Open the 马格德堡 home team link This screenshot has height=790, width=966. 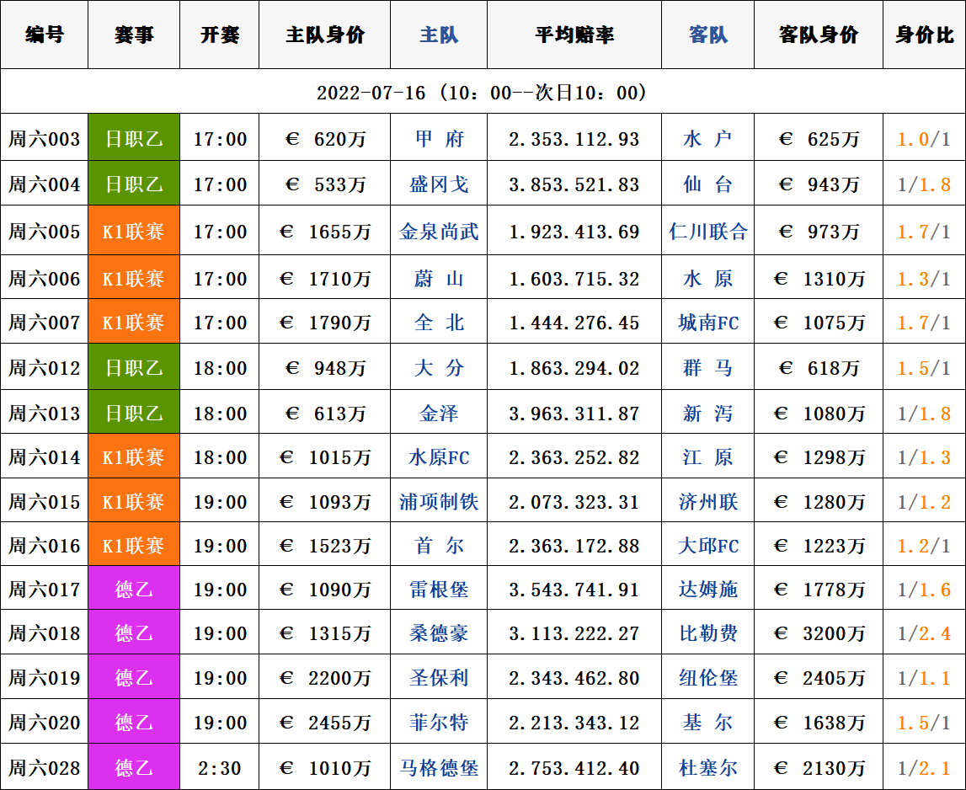[x=439, y=768]
